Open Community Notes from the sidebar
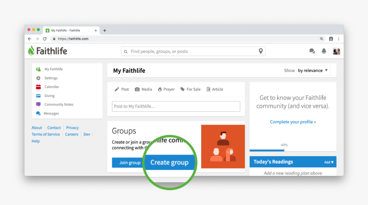 coord(59,104)
